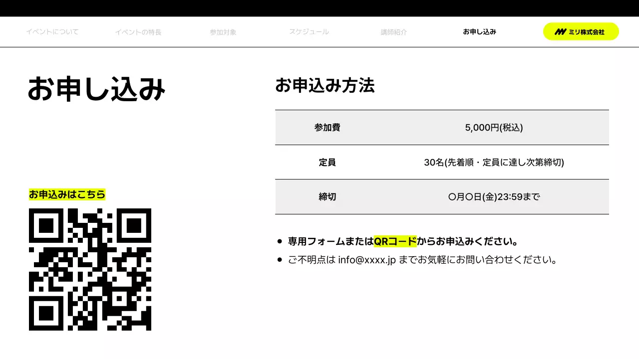Select the 参加費 table row
639x359 pixels.
(442, 127)
